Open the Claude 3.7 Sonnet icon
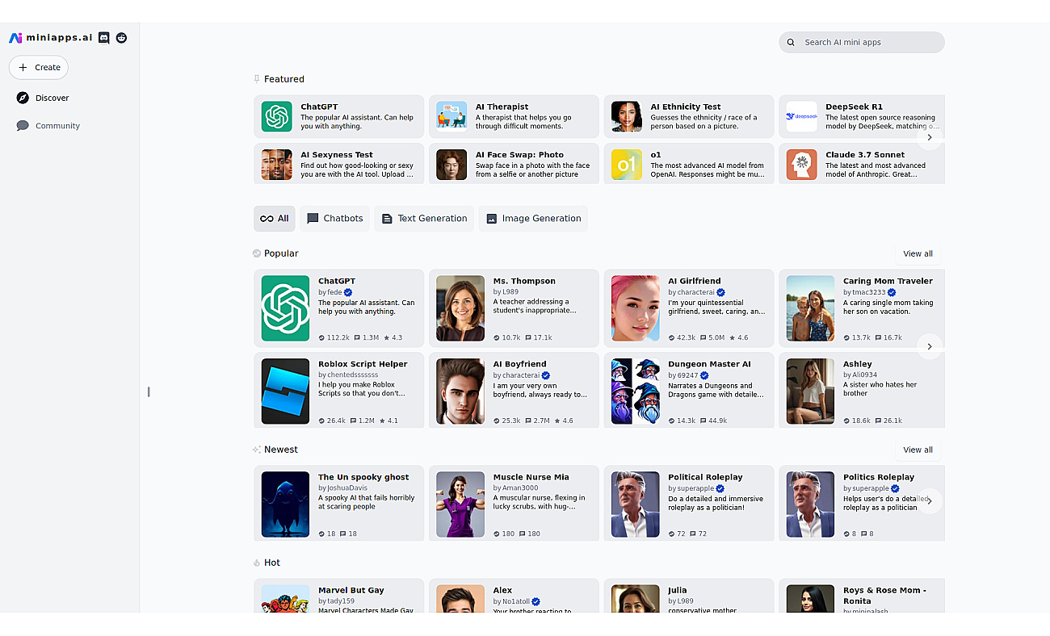Viewport: 1050px width, 636px height. 802,165
